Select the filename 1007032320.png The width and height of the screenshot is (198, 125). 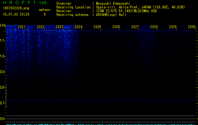[16, 8]
